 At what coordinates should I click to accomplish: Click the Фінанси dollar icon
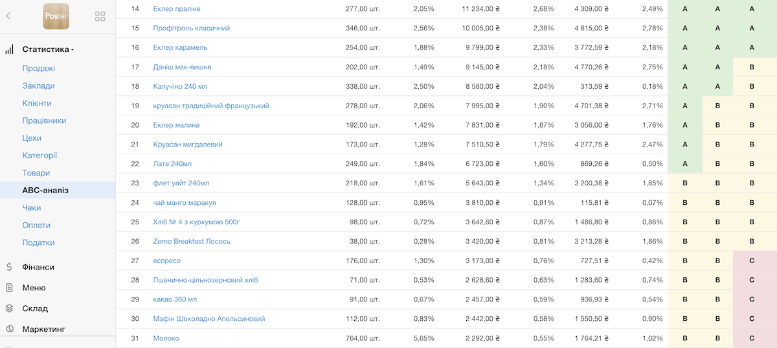[x=9, y=267]
